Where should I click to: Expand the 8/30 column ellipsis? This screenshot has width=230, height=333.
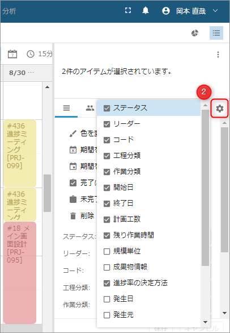tap(31, 73)
